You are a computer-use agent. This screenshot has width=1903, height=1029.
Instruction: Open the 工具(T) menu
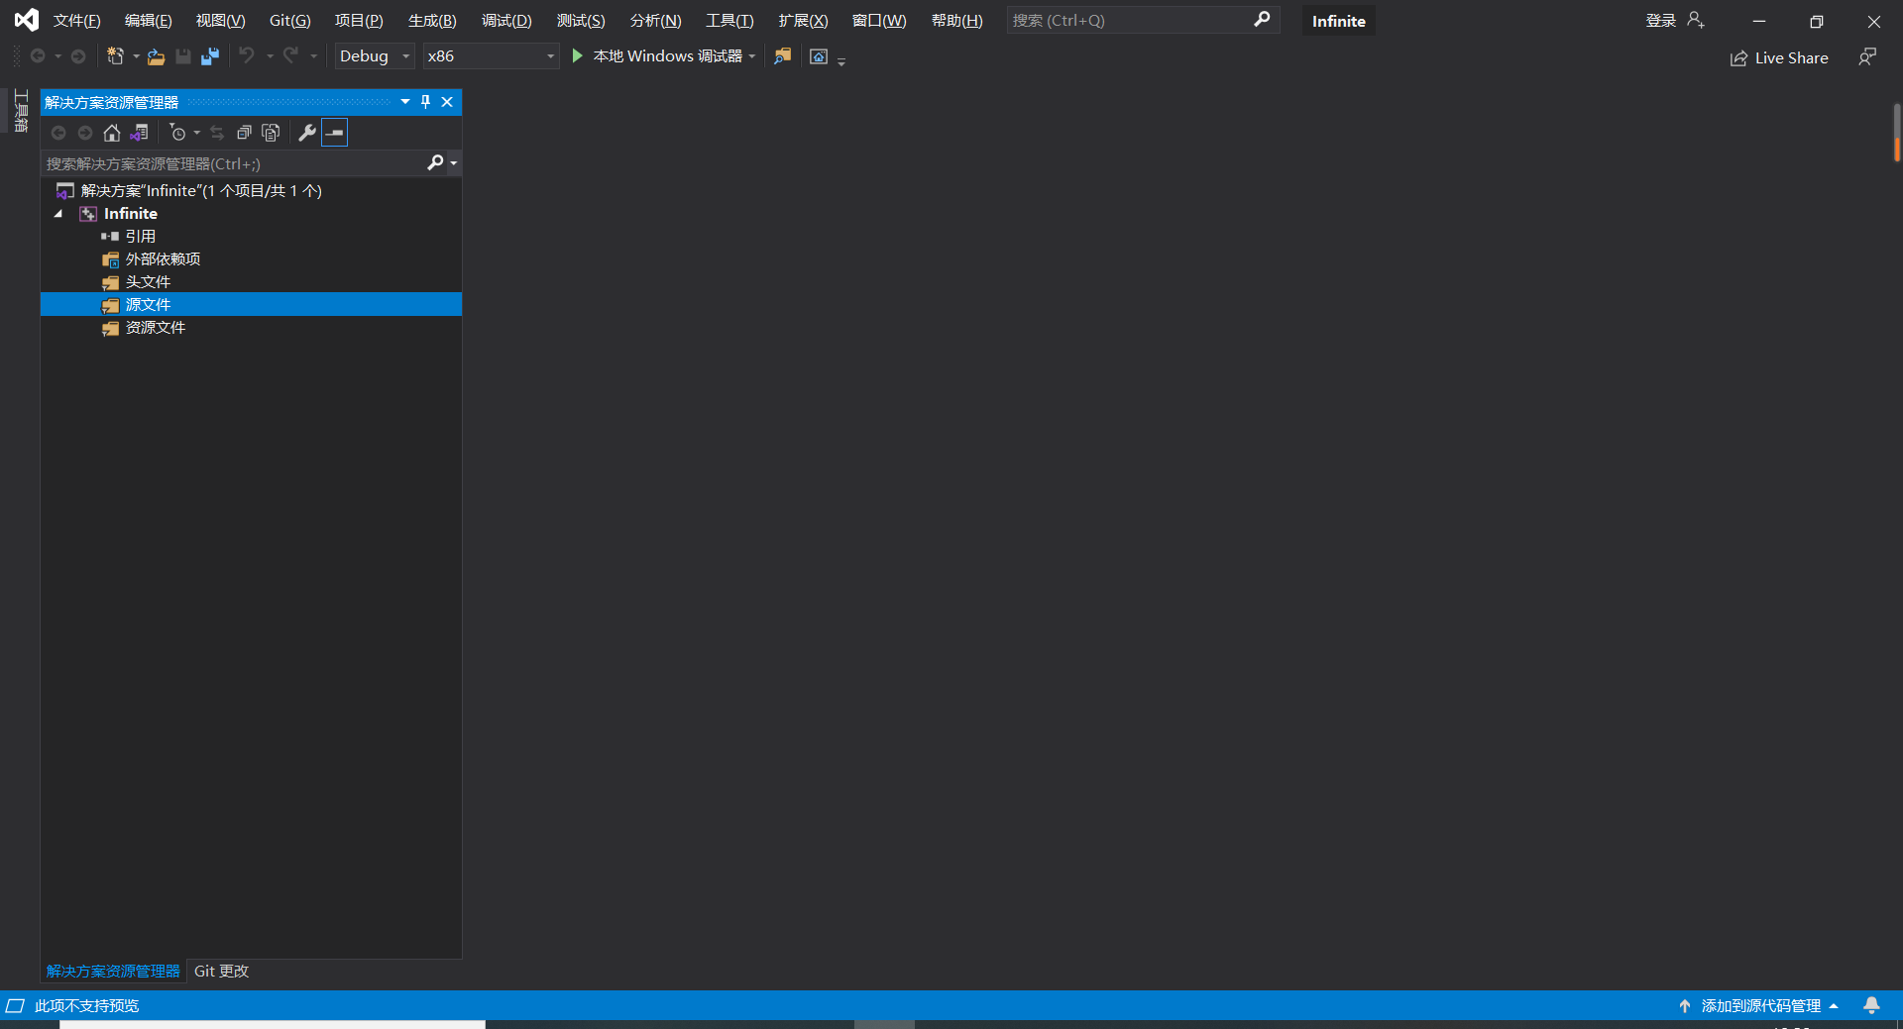tap(729, 21)
